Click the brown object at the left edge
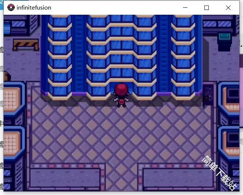 (7, 76)
